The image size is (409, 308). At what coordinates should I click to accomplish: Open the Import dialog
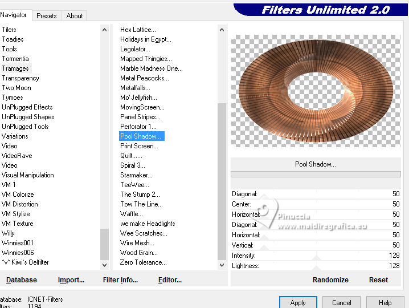pos(71,280)
